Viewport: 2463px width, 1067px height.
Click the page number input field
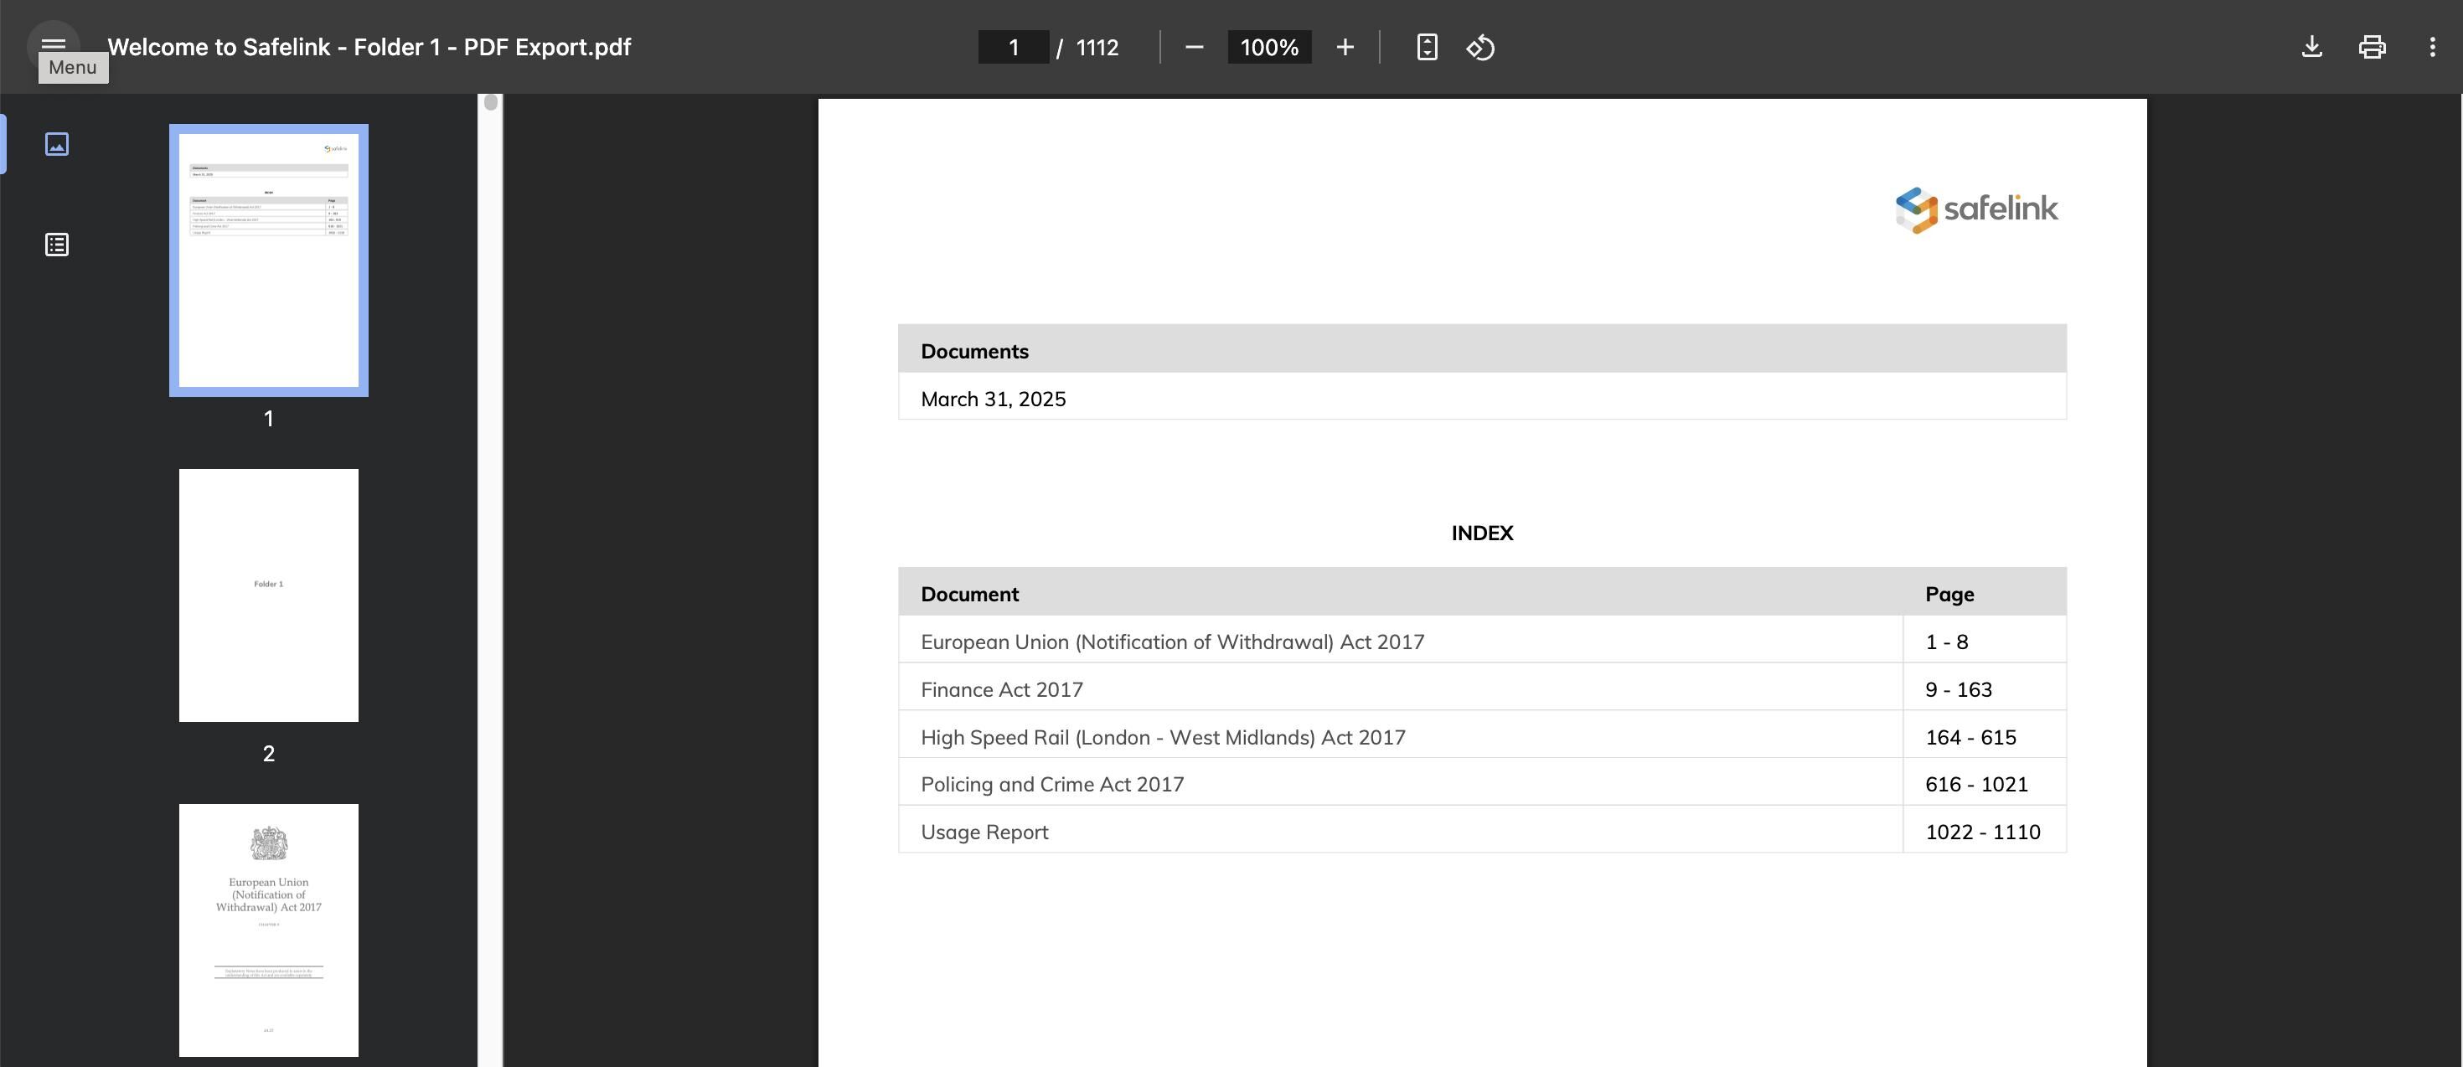pos(1013,47)
